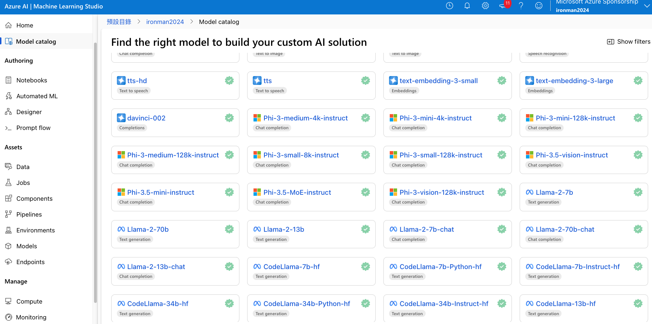The height and width of the screenshot is (324, 652).
Task: Click the Models cube icon
Action: 8,246
